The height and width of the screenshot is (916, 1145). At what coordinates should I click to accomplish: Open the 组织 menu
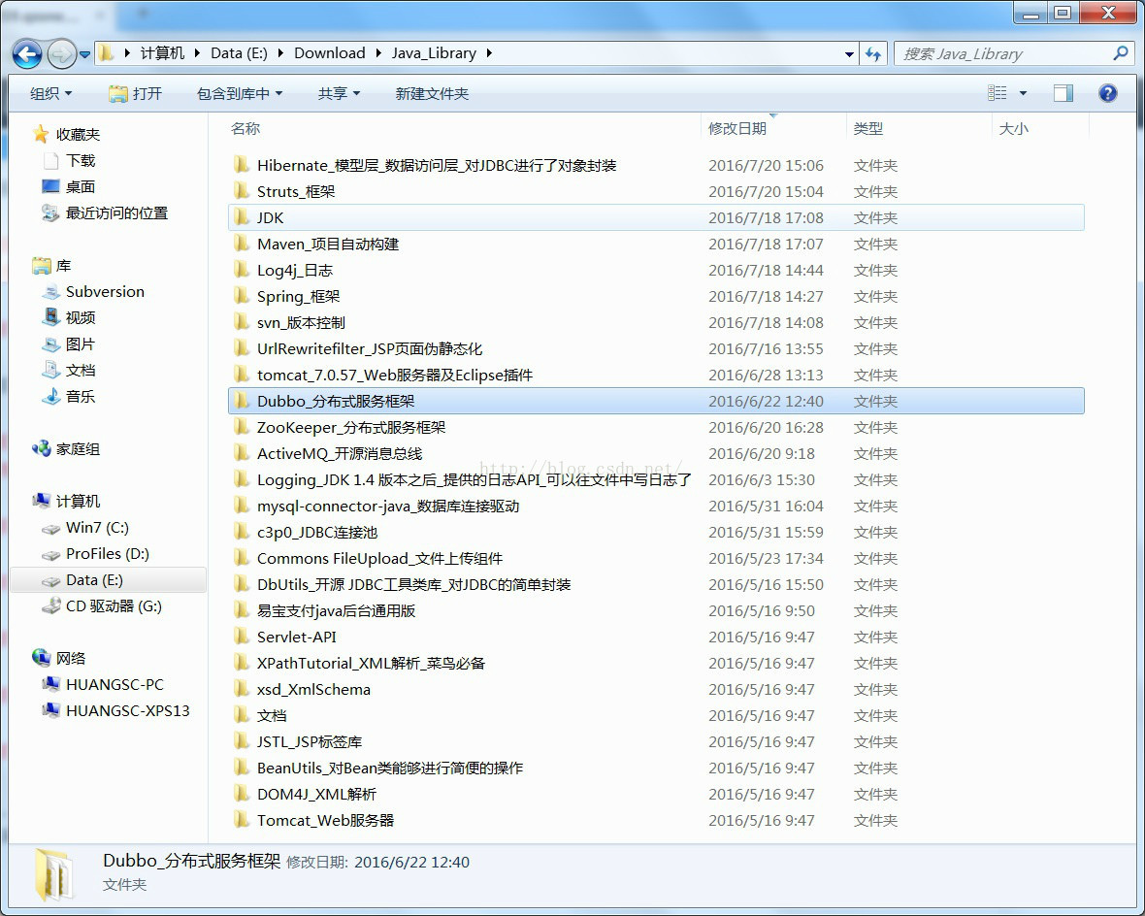[x=50, y=93]
